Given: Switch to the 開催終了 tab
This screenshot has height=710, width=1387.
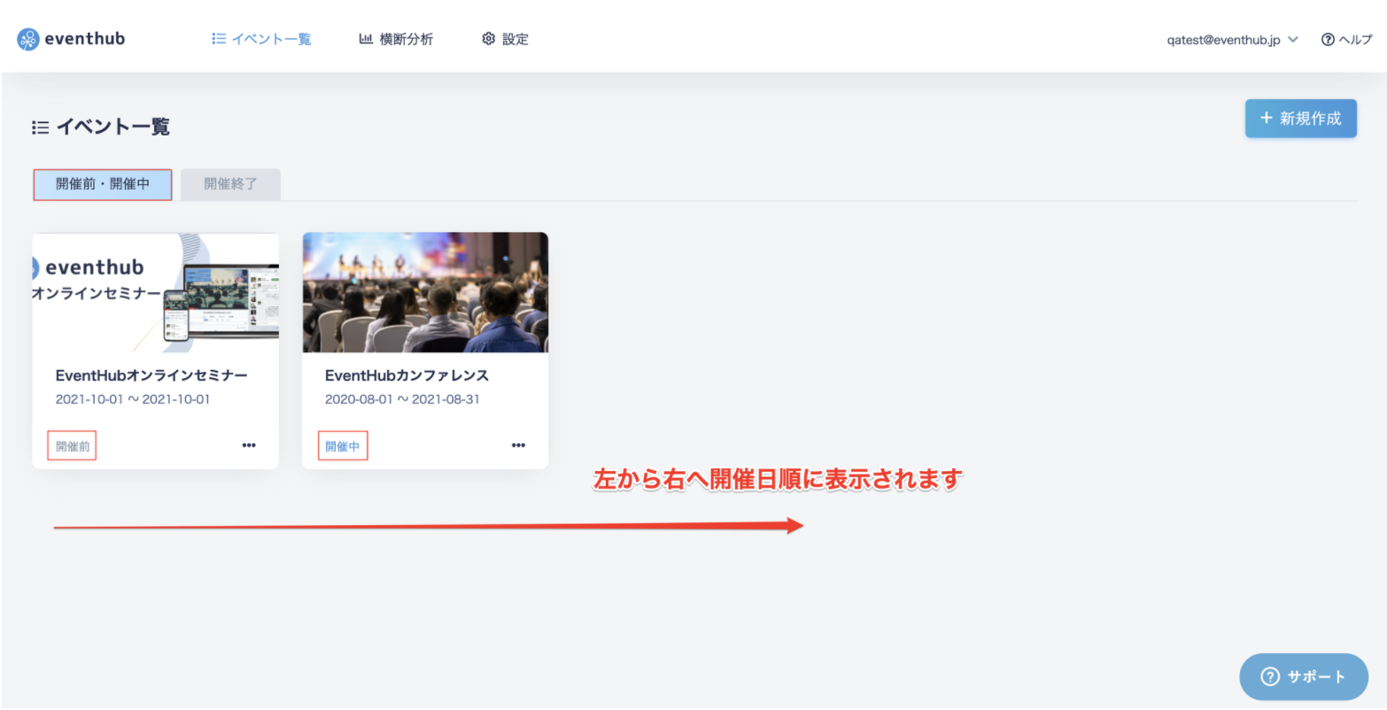Looking at the screenshot, I should [230, 184].
